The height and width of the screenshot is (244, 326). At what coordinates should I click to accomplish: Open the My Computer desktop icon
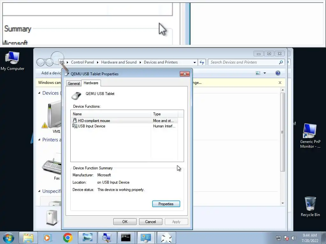pyautogui.click(x=12, y=61)
